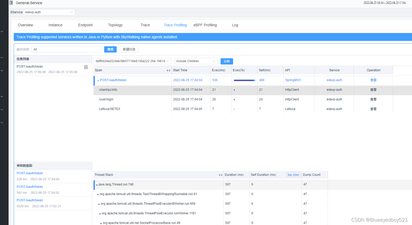
Task: Collapse the POST:/oauth/token span row
Action: pos(98,80)
